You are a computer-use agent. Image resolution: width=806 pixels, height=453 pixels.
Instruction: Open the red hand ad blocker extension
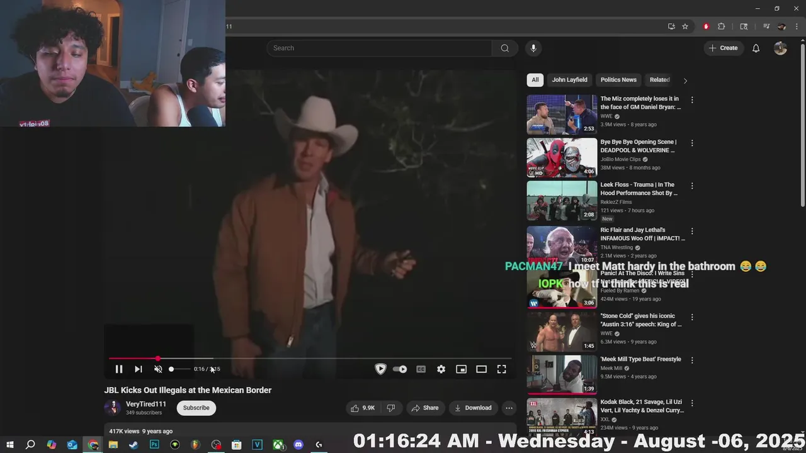click(x=706, y=26)
